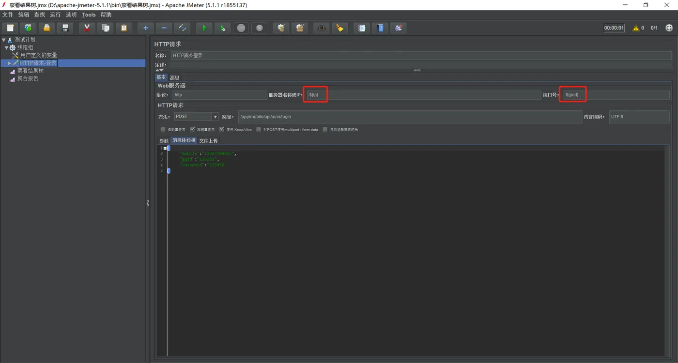This screenshot has width=678, height=363.
Task: Click the 00:00:01 elapsed time display
Action: pyautogui.click(x=614, y=28)
